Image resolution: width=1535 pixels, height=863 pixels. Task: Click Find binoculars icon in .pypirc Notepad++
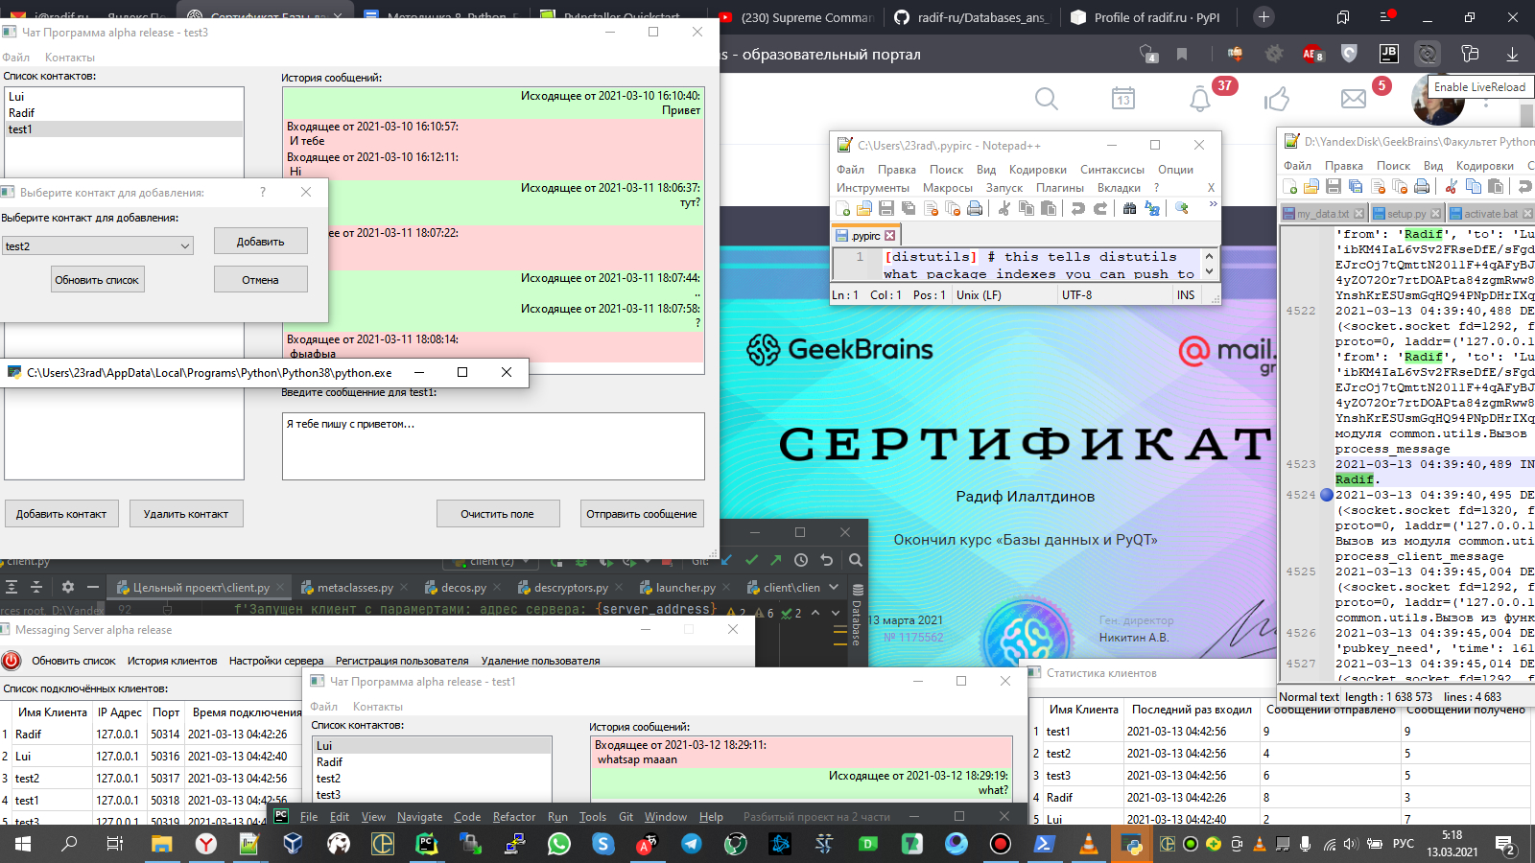[x=1130, y=208]
